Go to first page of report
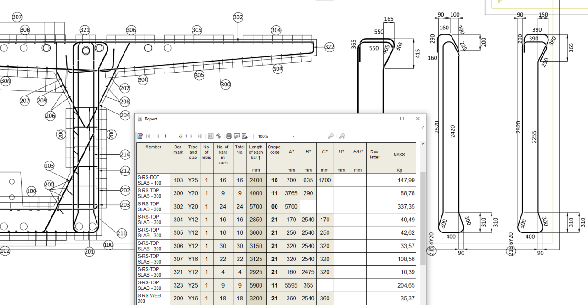This screenshot has width=588, height=305. (148, 136)
